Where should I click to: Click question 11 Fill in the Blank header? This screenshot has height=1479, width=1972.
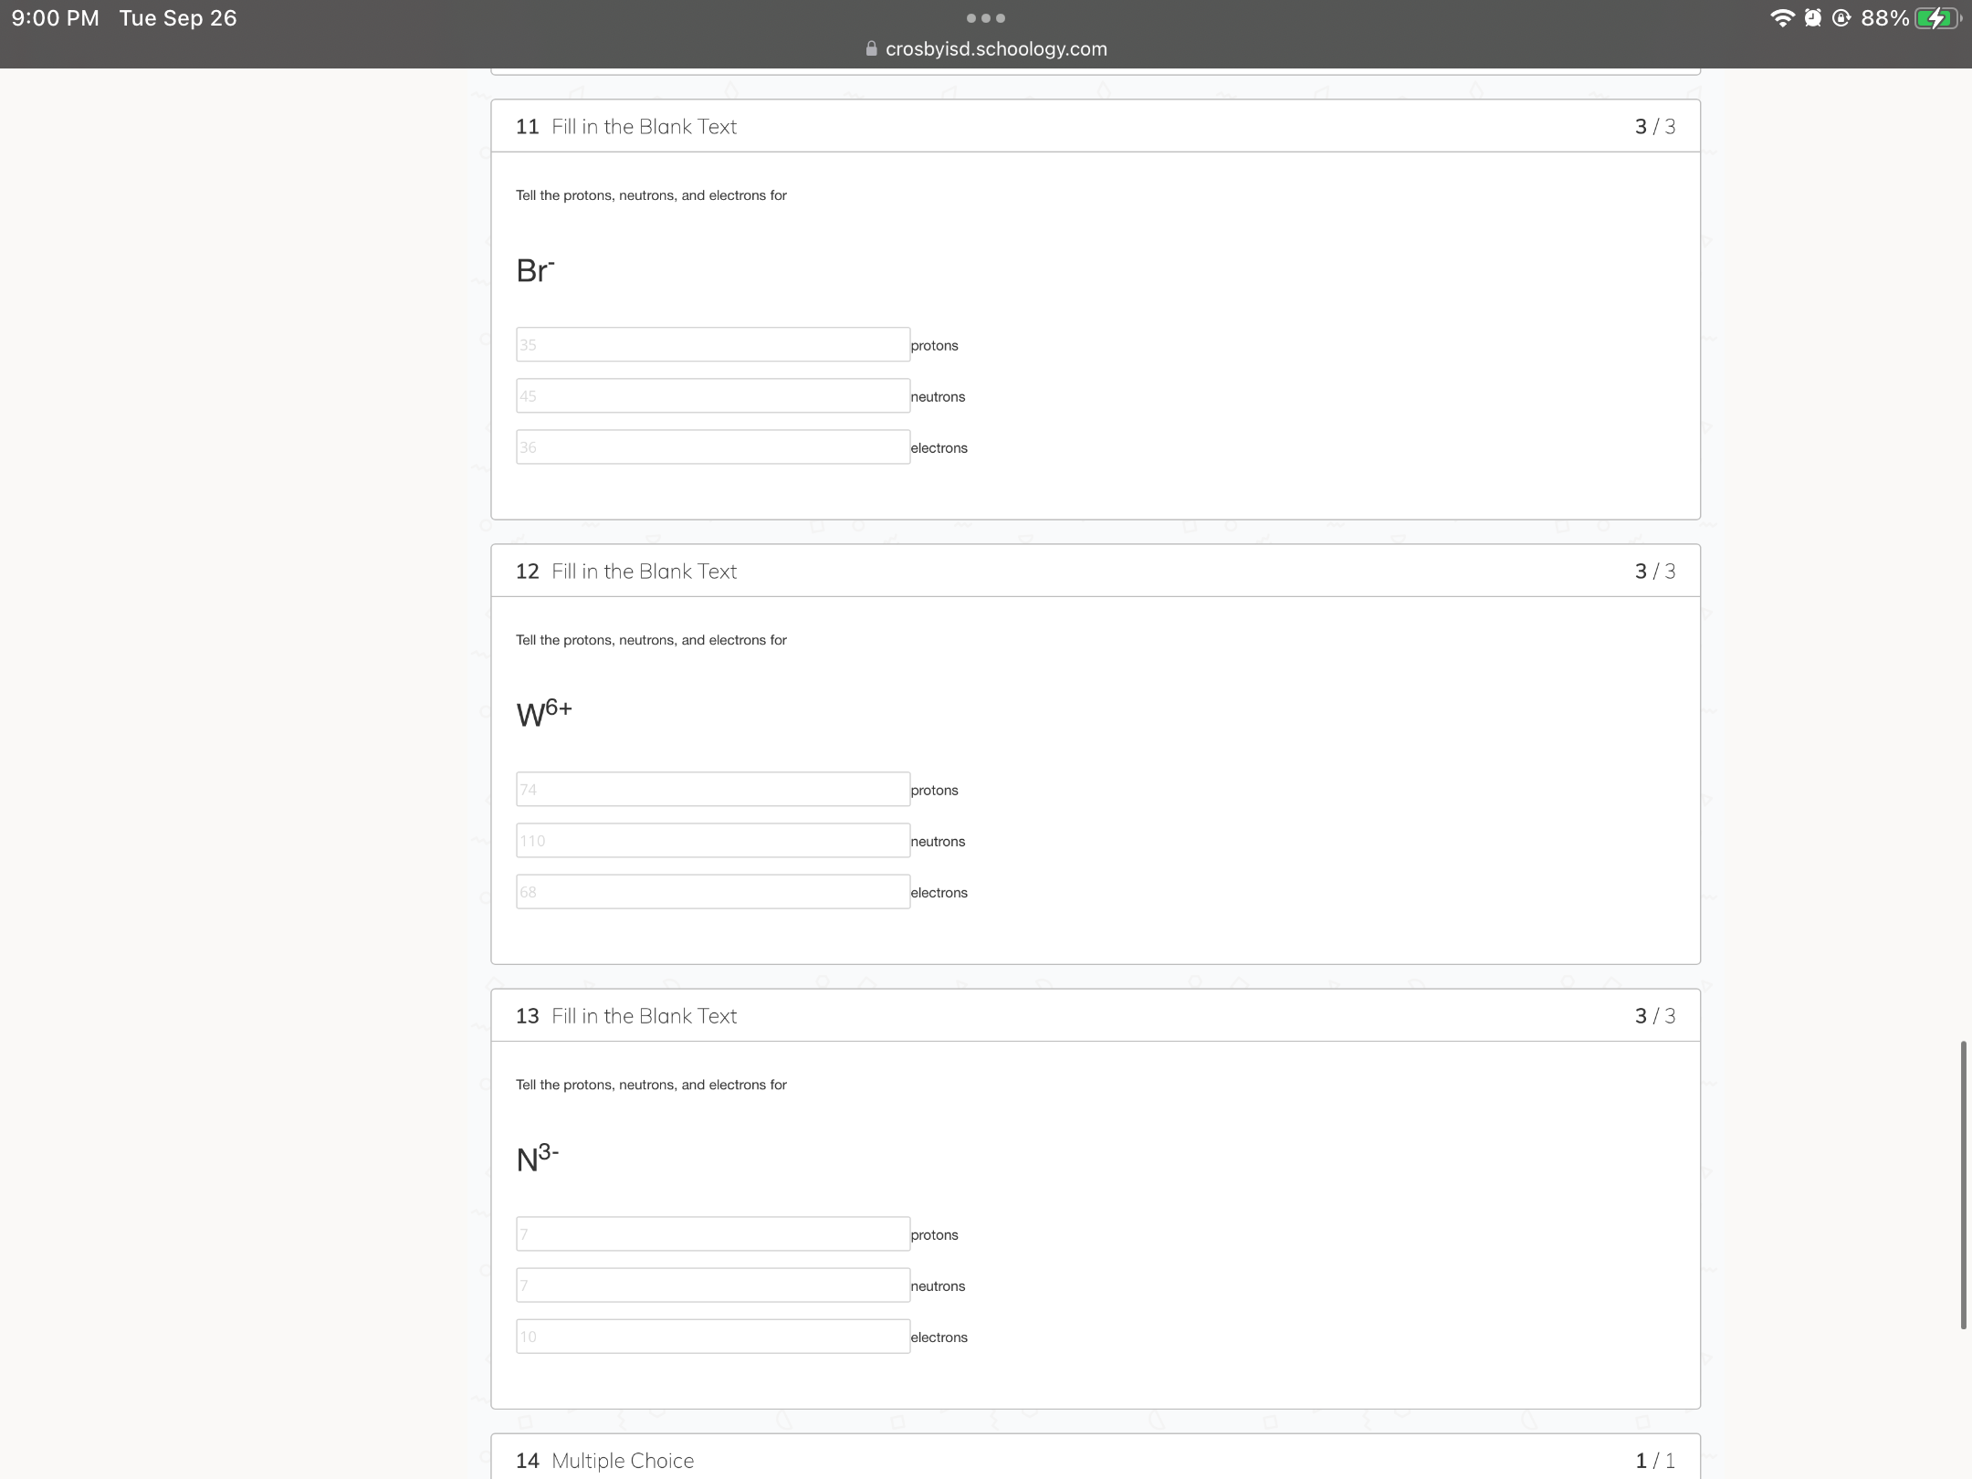(x=626, y=126)
